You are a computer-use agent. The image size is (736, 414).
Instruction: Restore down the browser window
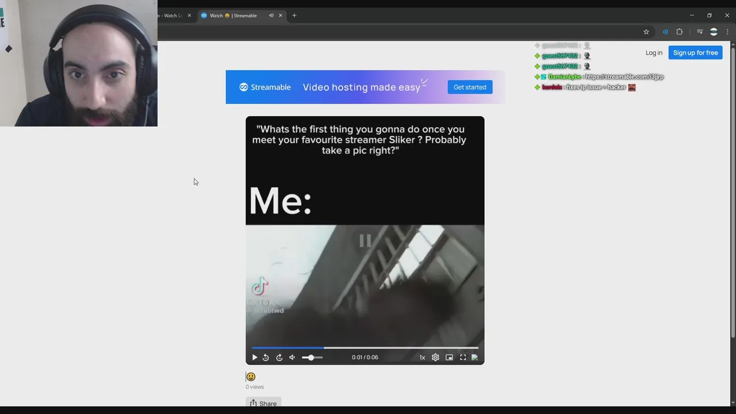pos(710,16)
